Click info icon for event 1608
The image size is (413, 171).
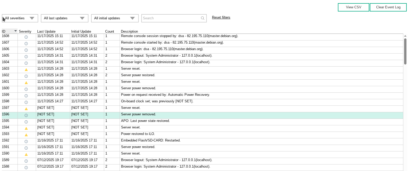(x=26, y=37)
